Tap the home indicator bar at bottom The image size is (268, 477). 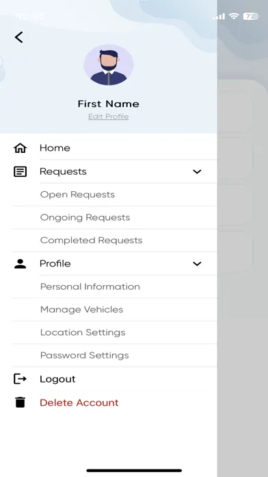(x=134, y=471)
